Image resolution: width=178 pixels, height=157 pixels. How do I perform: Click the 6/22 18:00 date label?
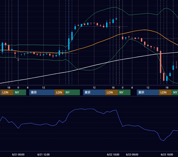(113, 154)
